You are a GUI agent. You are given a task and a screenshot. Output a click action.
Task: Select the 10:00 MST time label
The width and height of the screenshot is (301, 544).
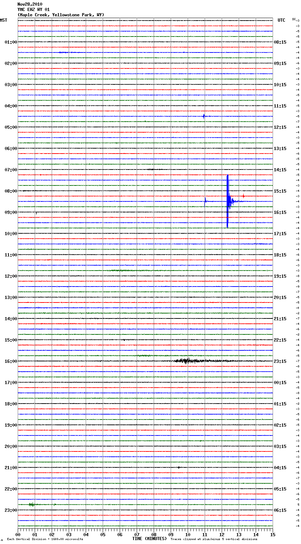pos(11,234)
